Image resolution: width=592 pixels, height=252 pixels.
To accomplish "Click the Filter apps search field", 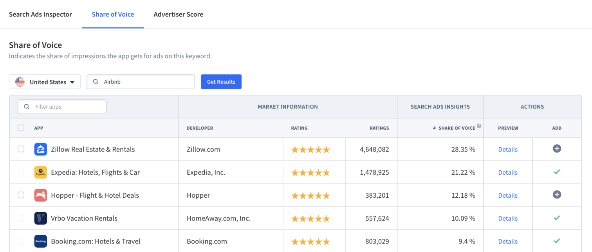I will tap(62, 106).
